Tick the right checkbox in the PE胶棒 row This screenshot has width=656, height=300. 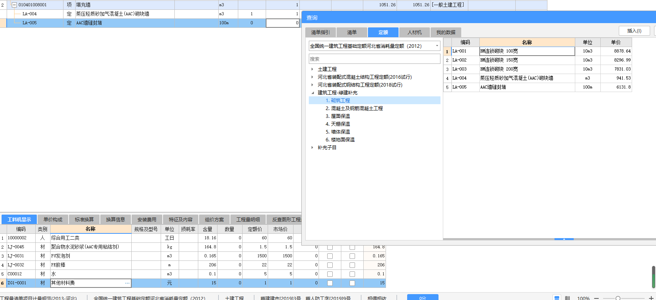click(352, 265)
